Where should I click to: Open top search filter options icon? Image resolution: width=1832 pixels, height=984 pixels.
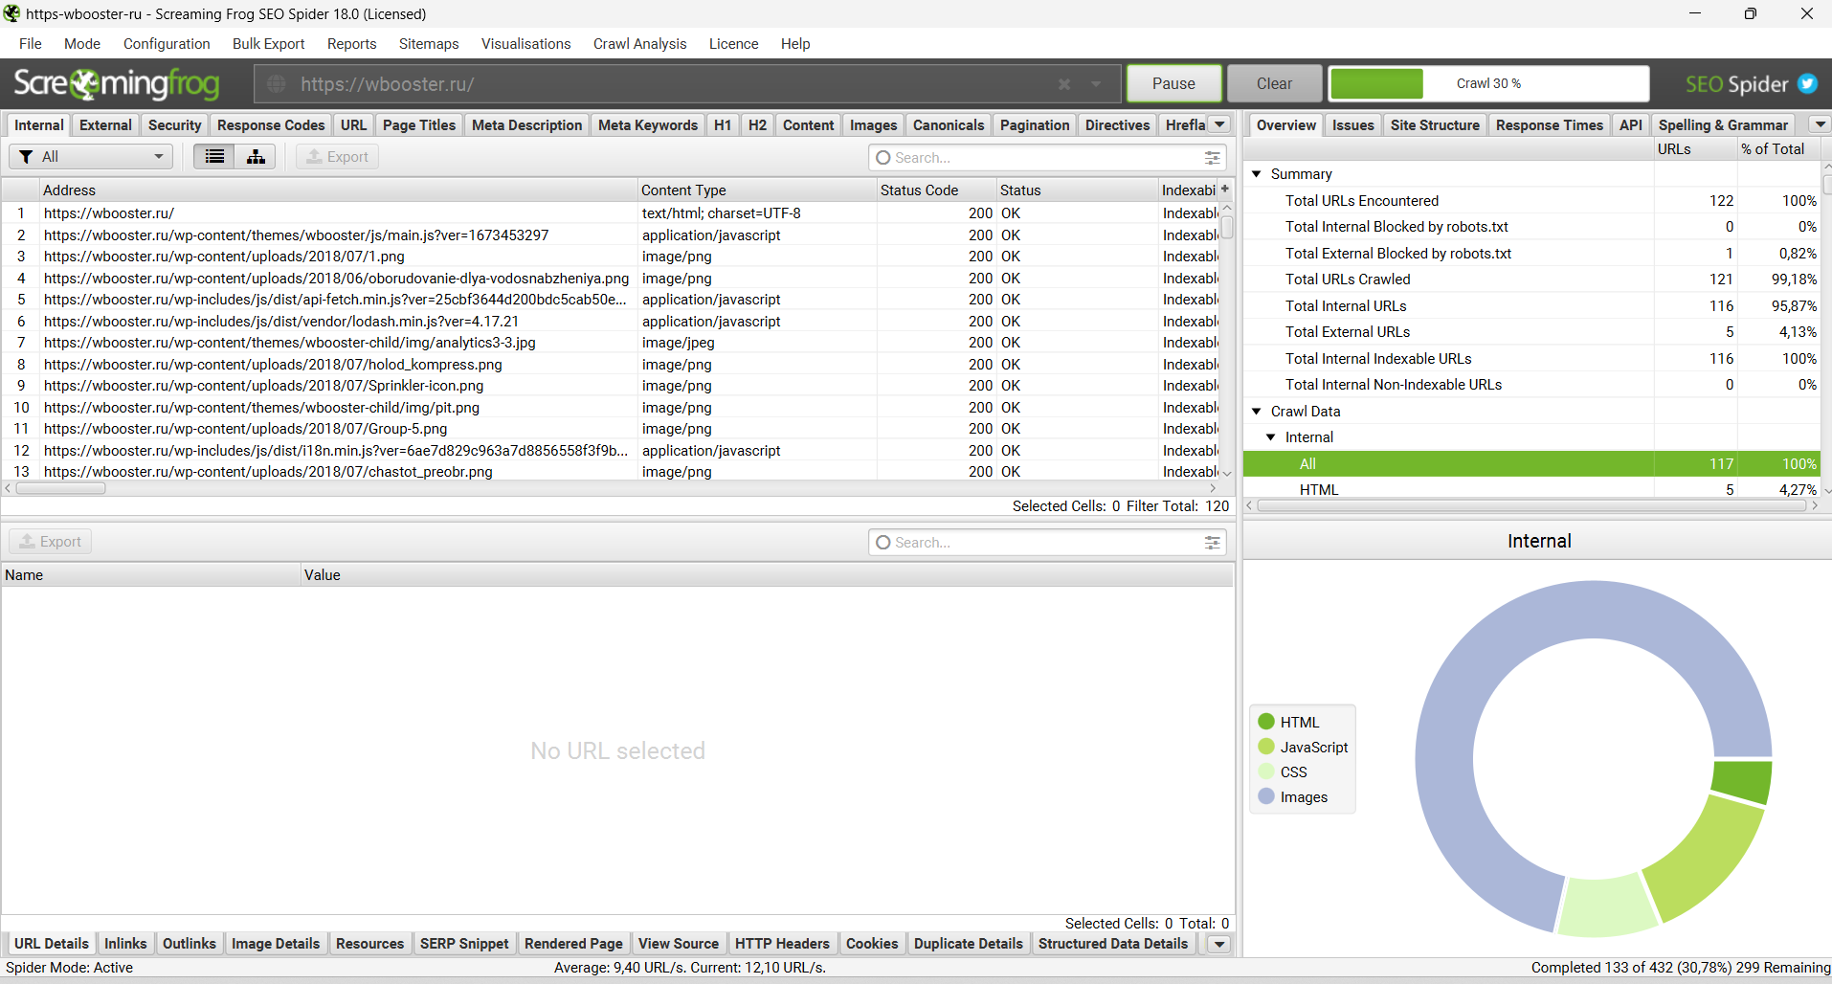tap(1213, 158)
